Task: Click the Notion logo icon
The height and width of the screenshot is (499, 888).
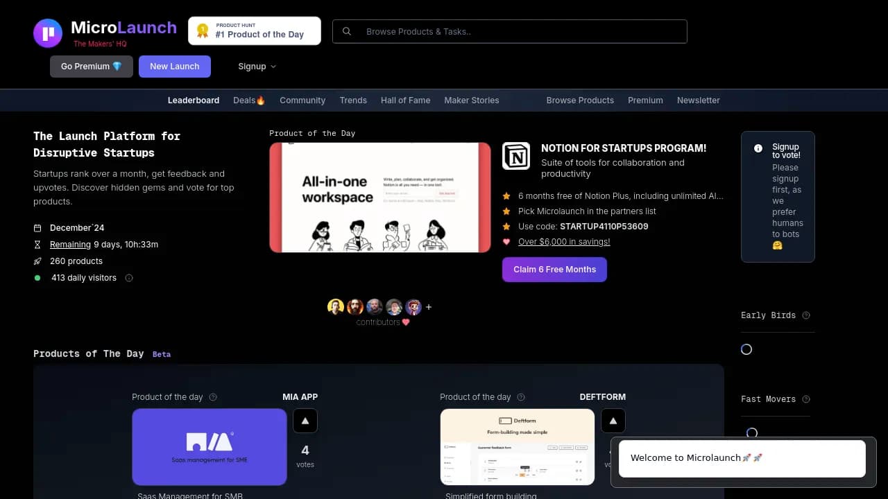Action: click(515, 156)
